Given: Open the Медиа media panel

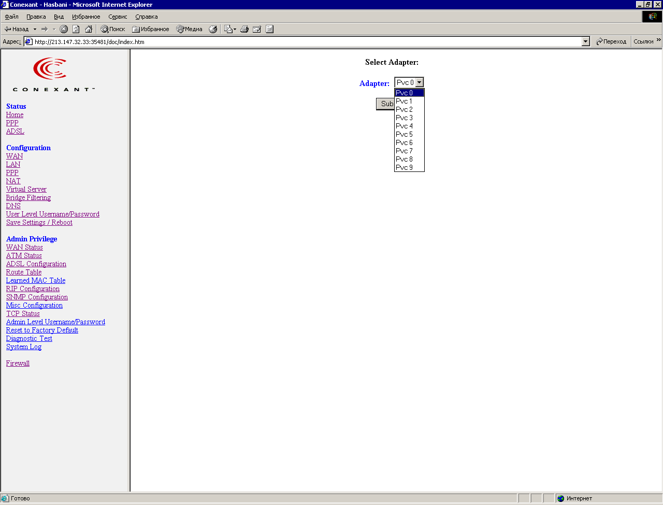Looking at the screenshot, I should pyautogui.click(x=190, y=29).
